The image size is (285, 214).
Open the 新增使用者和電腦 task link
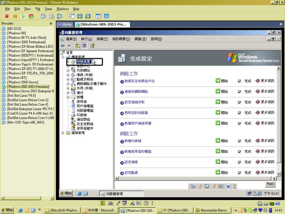[x=138, y=151]
